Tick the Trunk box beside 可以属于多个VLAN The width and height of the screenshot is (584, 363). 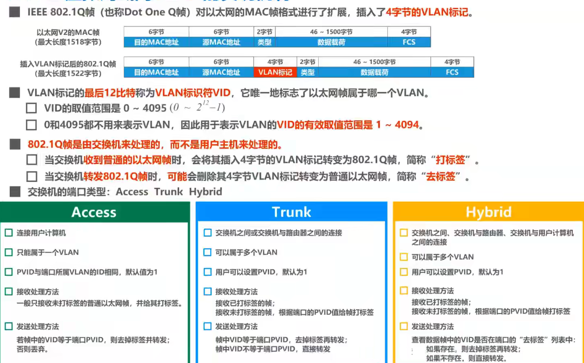tap(207, 252)
